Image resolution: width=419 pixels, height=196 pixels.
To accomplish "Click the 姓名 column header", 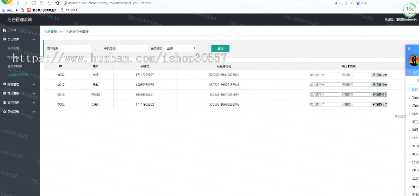I will [95, 66].
